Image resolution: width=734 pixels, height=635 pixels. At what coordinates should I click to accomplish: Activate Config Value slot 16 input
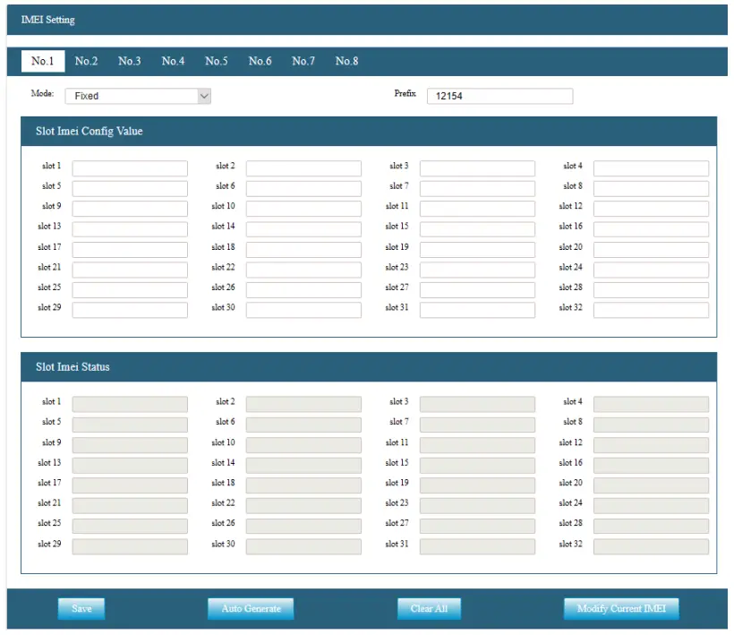click(651, 229)
